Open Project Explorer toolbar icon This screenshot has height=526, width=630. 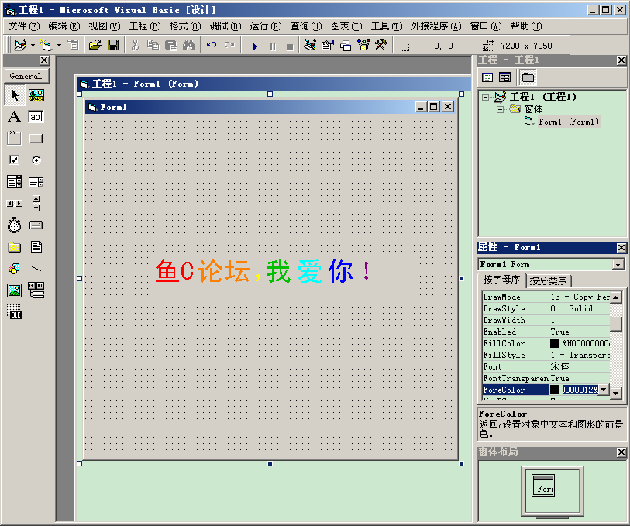pyautogui.click(x=310, y=45)
